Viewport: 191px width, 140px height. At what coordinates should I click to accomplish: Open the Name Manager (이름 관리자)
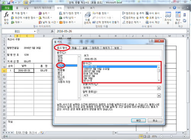click(87, 18)
